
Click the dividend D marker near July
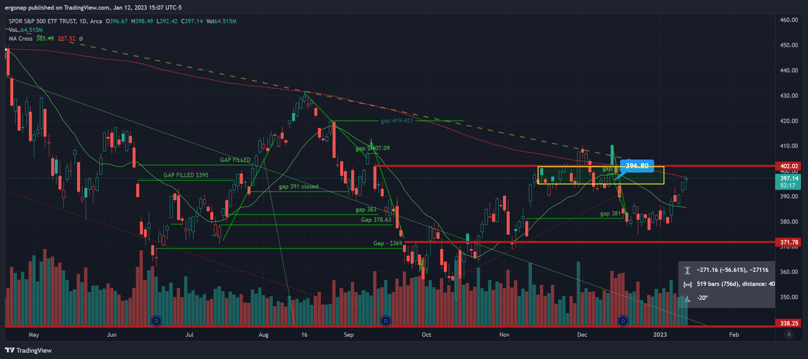click(x=156, y=321)
